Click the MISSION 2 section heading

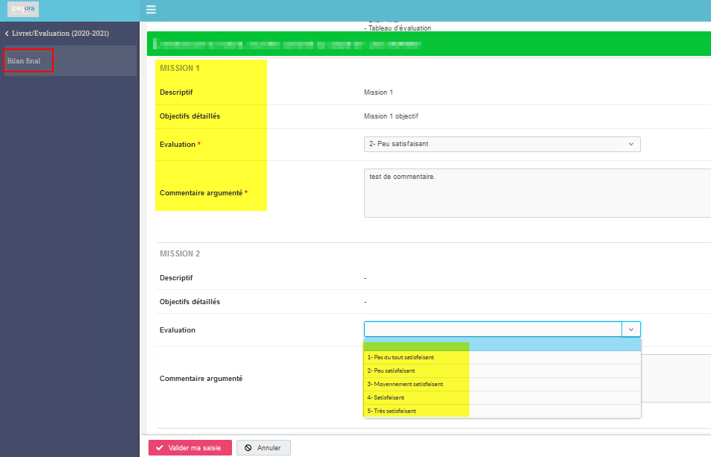180,253
